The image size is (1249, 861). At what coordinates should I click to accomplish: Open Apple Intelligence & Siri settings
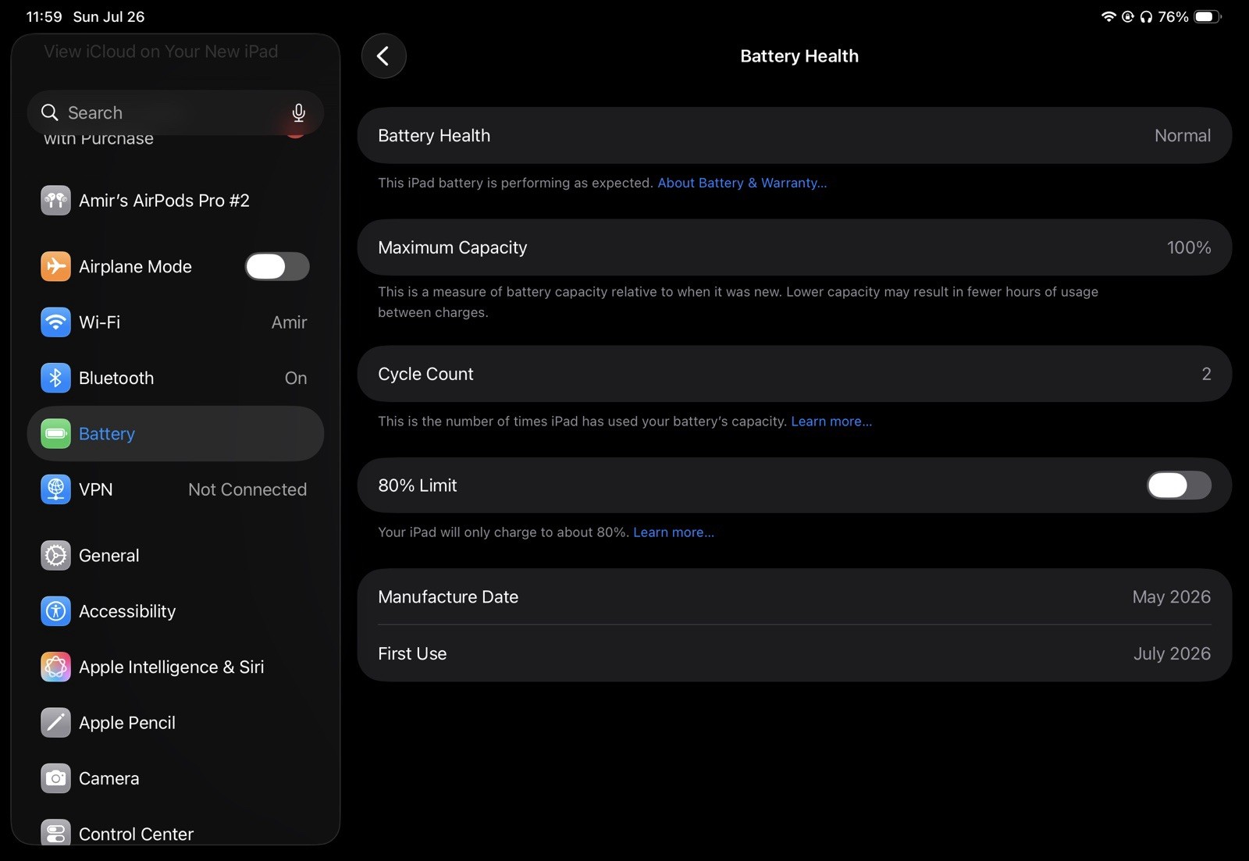175,667
